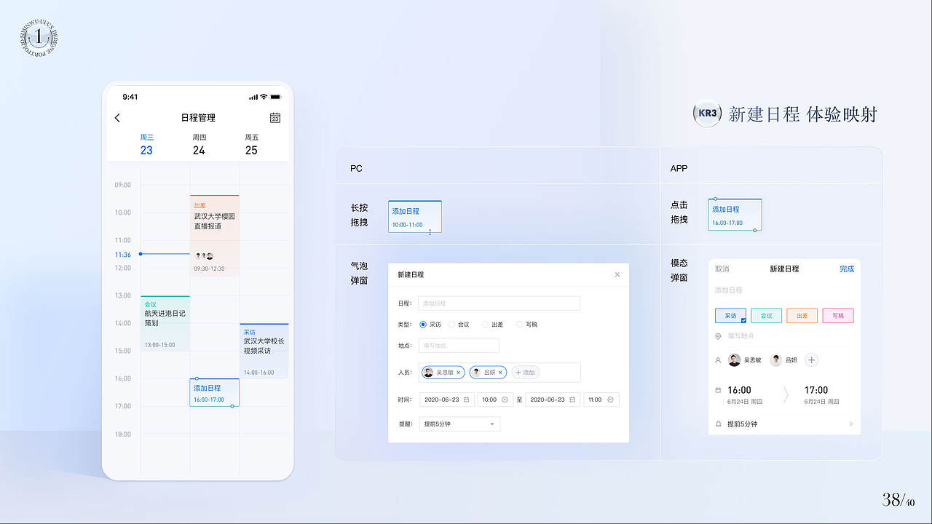This screenshot has height=524, width=932.
Task: Tap the 17:00 end time in APP modal
Action: point(815,390)
